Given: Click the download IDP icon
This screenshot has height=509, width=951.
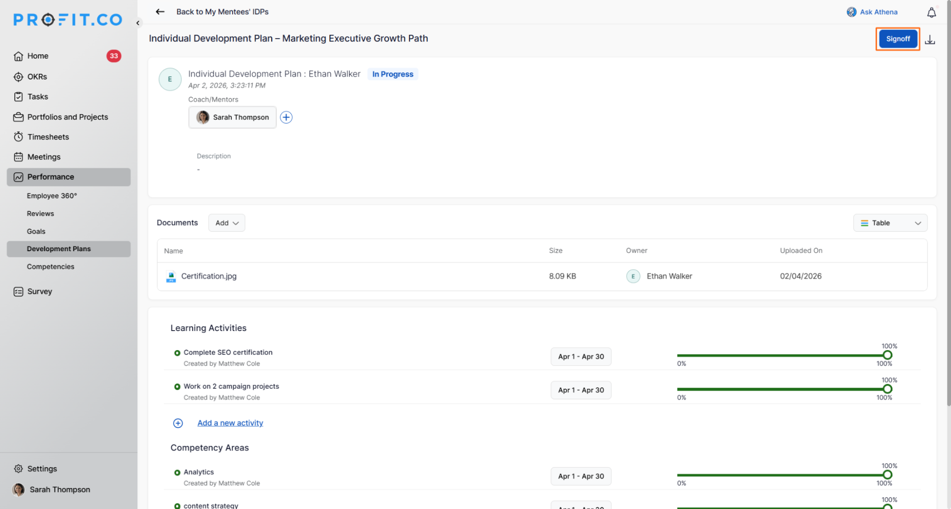Looking at the screenshot, I should coord(930,39).
